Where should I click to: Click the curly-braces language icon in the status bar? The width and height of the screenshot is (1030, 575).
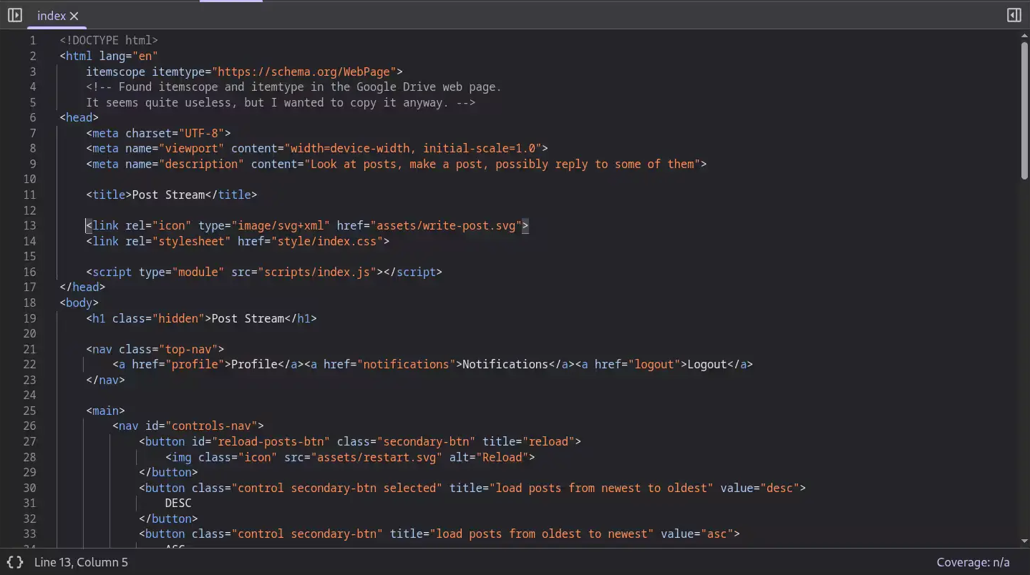(14, 562)
